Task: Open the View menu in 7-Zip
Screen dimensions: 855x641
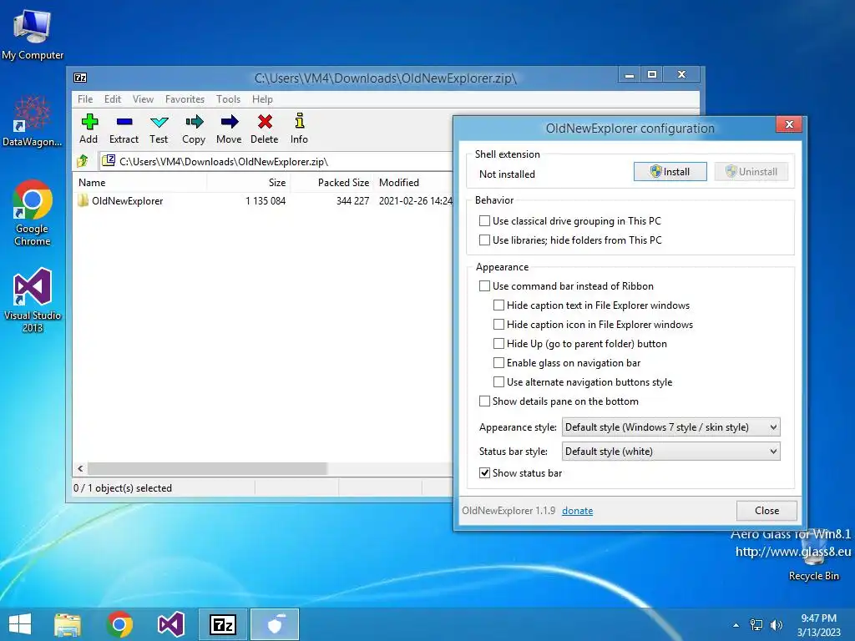Action: (143, 99)
